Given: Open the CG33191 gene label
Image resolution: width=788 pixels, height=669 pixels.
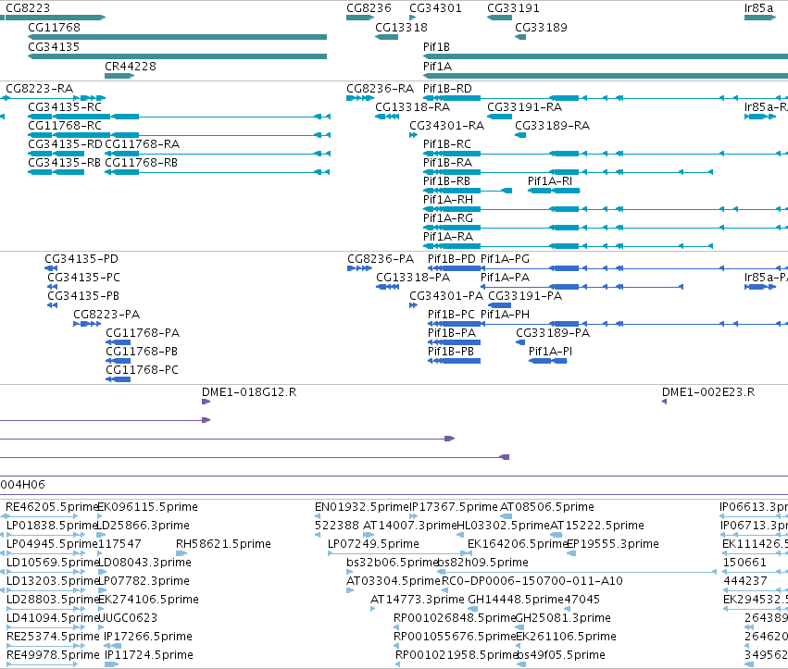Looking at the screenshot, I should pos(513,8).
